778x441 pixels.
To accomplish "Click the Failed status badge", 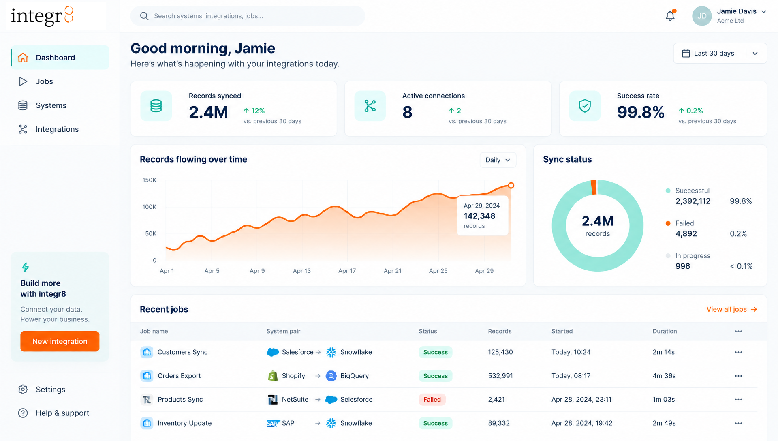I will 432,400.
